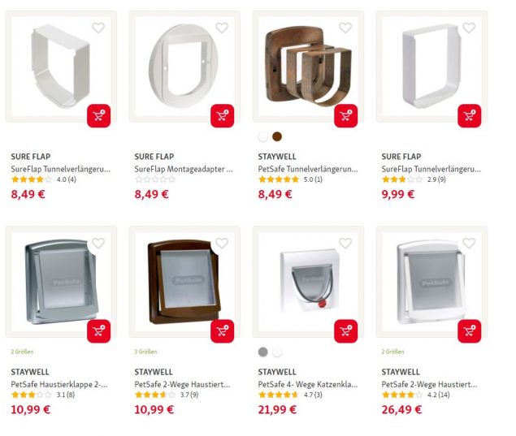Open the '3 Größen' size options
The width and height of the screenshot is (516, 436).
145,352
